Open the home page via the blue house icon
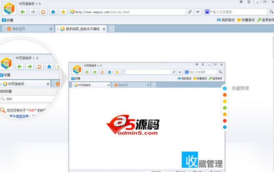Image resolution: width=274 pixels, height=172 pixels. click(53, 12)
